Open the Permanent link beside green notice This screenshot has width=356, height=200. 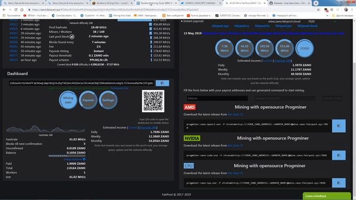(x=120, y=88)
